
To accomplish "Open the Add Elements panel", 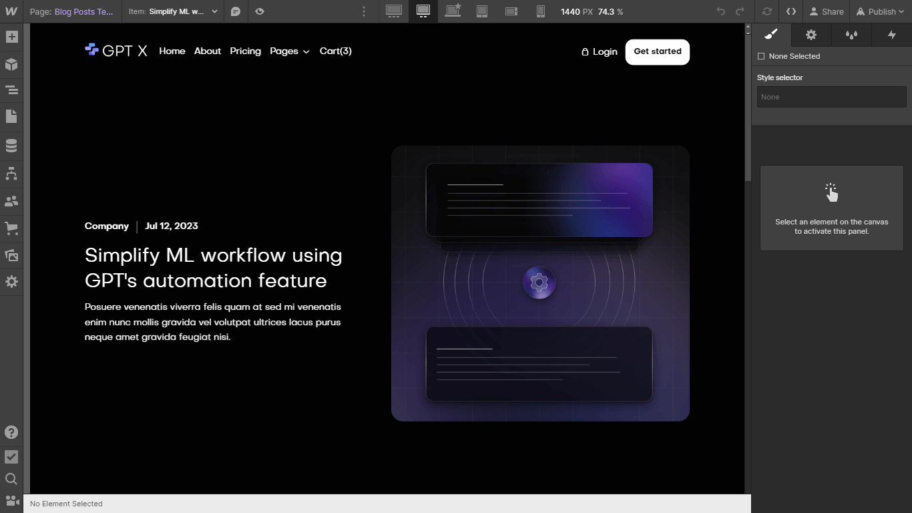I will coord(11,37).
